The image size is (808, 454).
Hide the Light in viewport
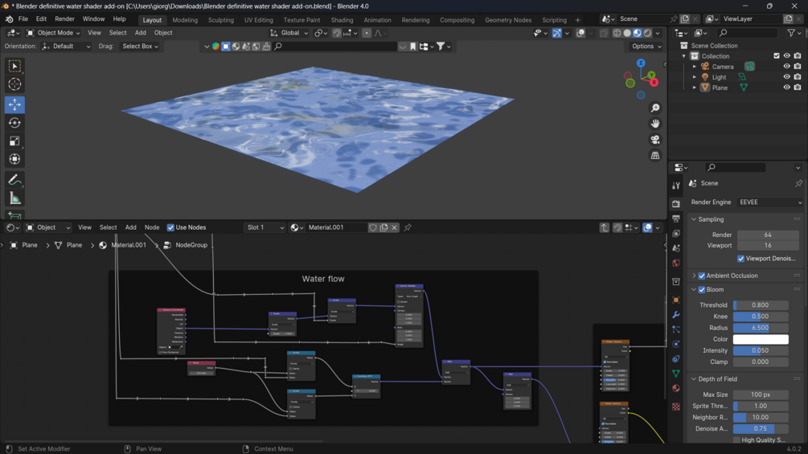point(786,76)
